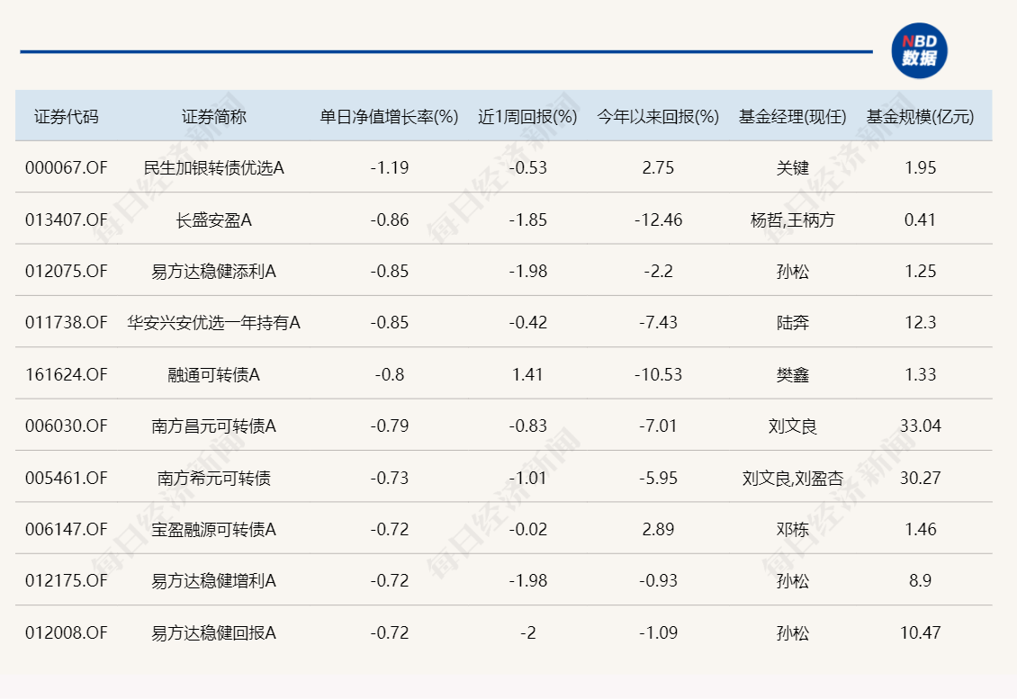1017x699 pixels.
Task: Select fund size 0.41
Action: point(921,220)
